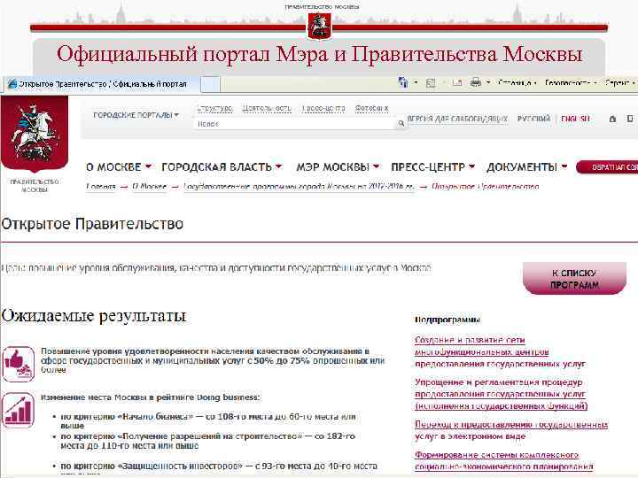Click the thumbs-up satisfaction icon
Viewport: 638px width, 478px height.
point(19,364)
